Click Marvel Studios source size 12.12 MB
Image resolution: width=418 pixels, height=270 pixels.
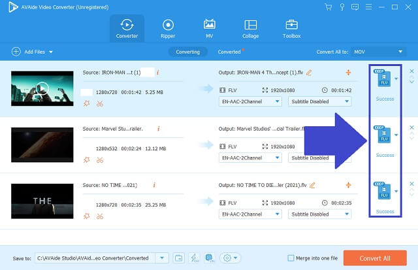click(155, 148)
